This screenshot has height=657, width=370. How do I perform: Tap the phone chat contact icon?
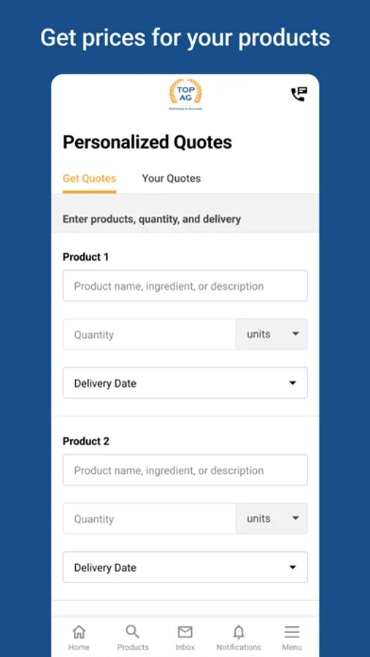click(299, 94)
